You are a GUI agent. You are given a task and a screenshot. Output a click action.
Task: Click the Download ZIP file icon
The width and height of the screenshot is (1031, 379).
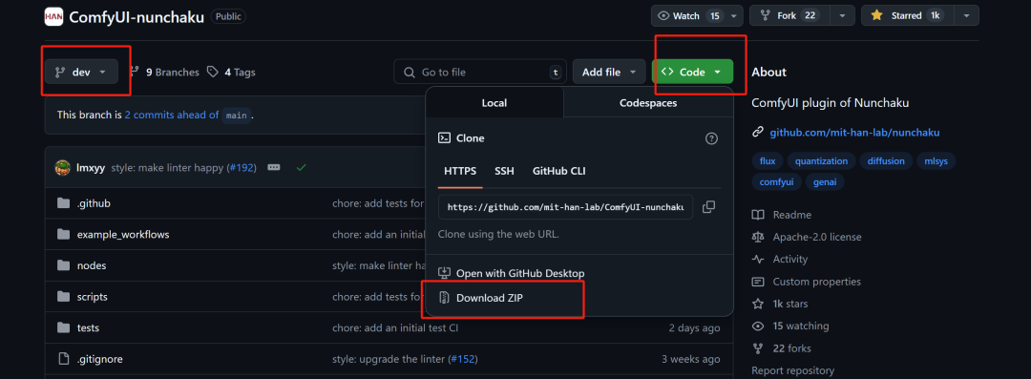pyautogui.click(x=445, y=298)
